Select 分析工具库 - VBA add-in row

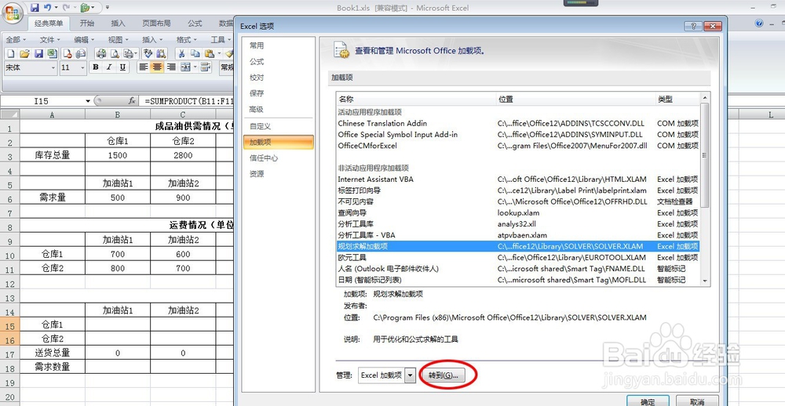tap(517, 235)
